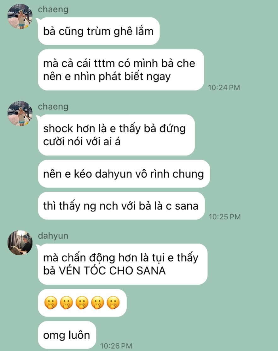Tap the top chaeng sender name
Viewport: 278px width, 351px height.
tap(53, 9)
